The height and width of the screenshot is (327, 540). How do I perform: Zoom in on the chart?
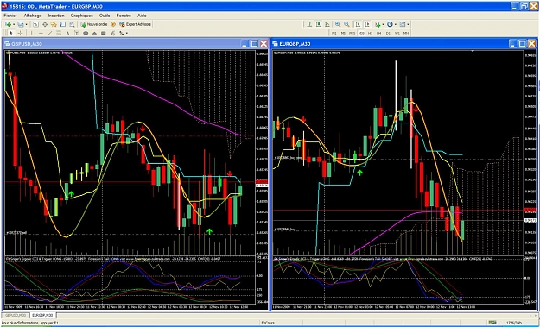pyautogui.click(x=338, y=24)
